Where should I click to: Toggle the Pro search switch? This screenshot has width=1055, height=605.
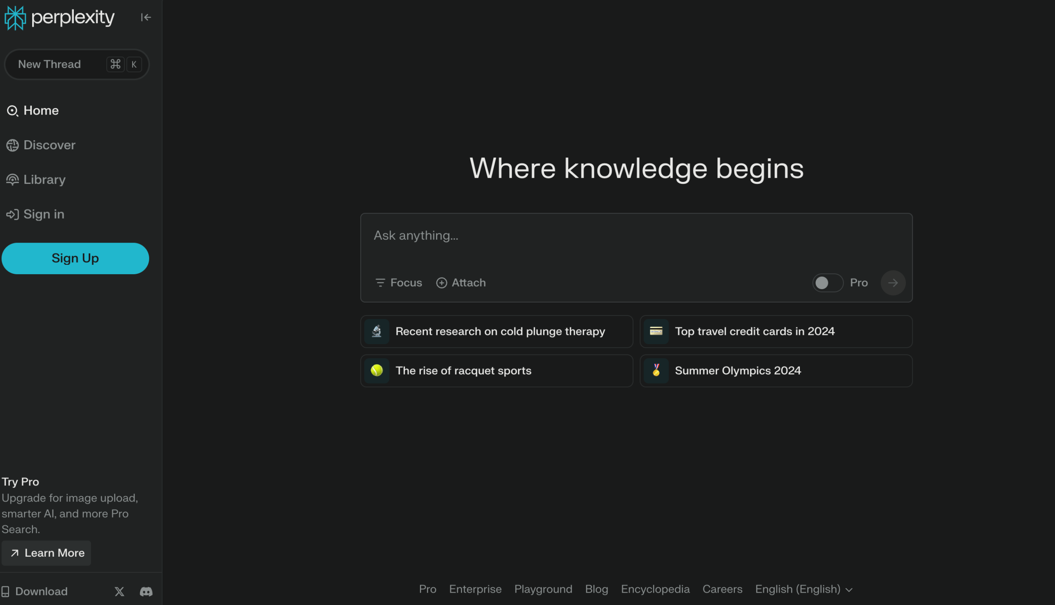[x=828, y=283]
